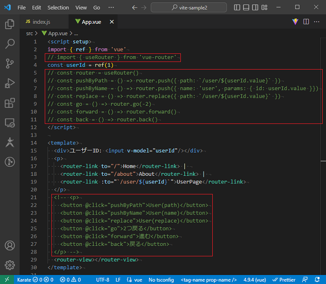Click the VS Code logo icon
Image resolution: width=326 pixels, height=284 pixels.
[x=8, y=8]
